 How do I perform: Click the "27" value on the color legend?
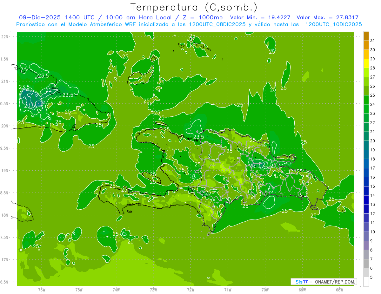(373, 77)
